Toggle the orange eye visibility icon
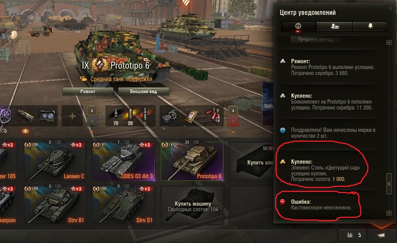Viewport: 397px width, 243px height. [x=25, y=131]
